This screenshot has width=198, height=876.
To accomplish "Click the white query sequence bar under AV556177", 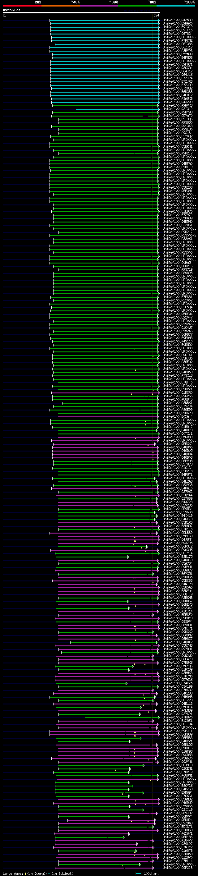I will click(82, 13).
